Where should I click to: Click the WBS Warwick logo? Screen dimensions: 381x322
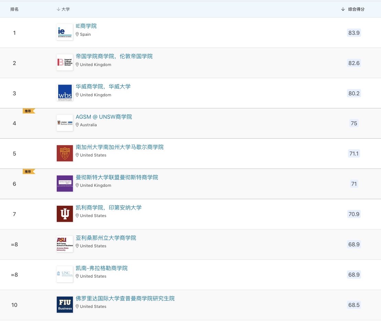pyautogui.click(x=65, y=93)
